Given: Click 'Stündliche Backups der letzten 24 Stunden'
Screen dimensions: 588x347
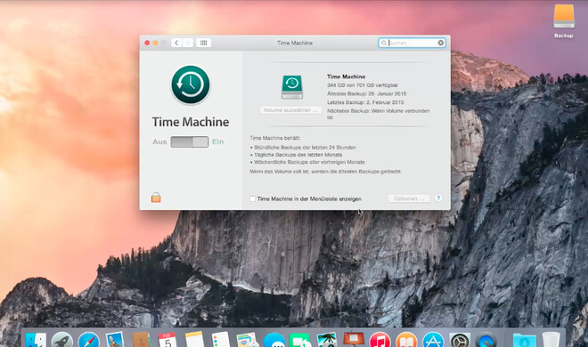Looking at the screenshot, I should [305, 148].
